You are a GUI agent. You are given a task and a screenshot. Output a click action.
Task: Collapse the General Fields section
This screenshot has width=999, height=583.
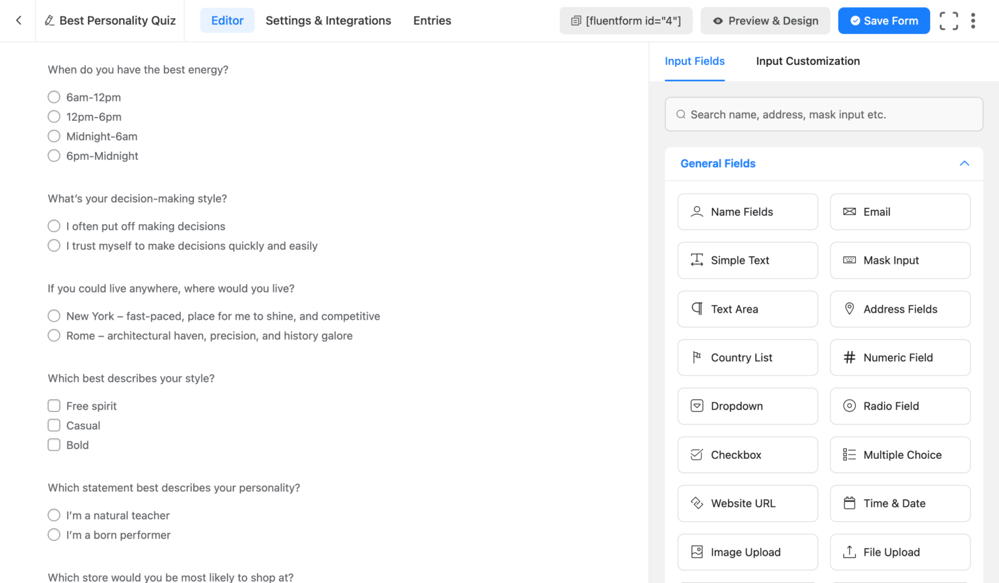point(965,163)
